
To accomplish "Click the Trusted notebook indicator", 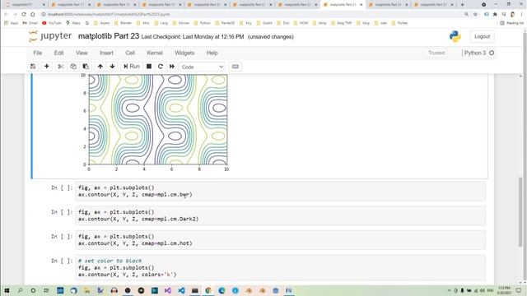I will coord(436,53).
